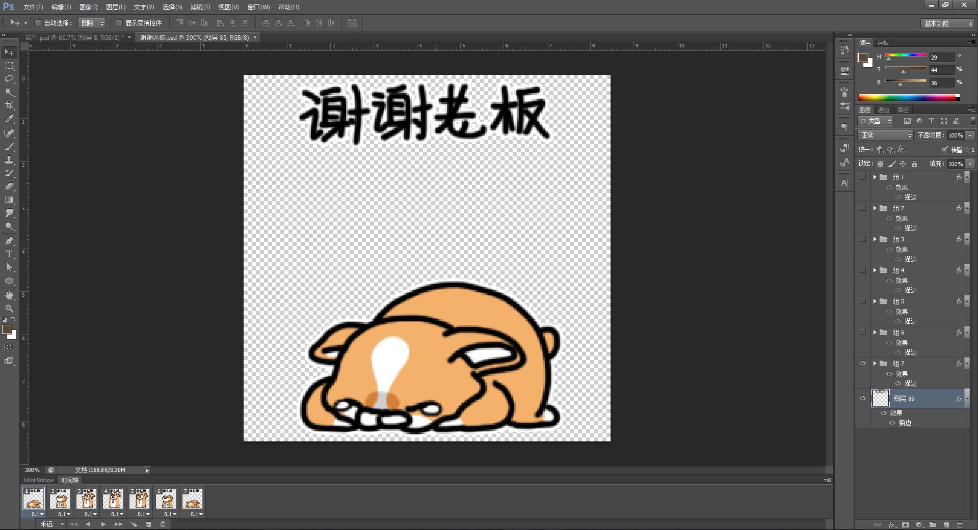The image size is (978, 530).
Task: Select the Crop tool
Action: [x=9, y=105]
